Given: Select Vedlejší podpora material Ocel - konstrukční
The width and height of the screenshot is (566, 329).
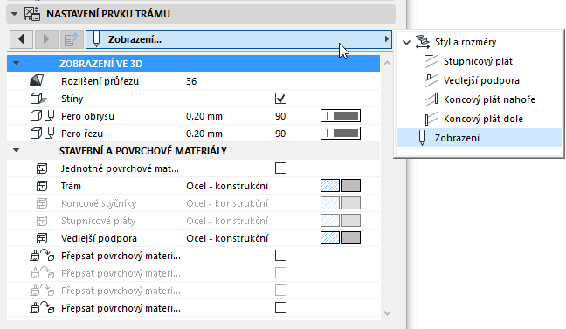Looking at the screenshot, I should pos(227,238).
